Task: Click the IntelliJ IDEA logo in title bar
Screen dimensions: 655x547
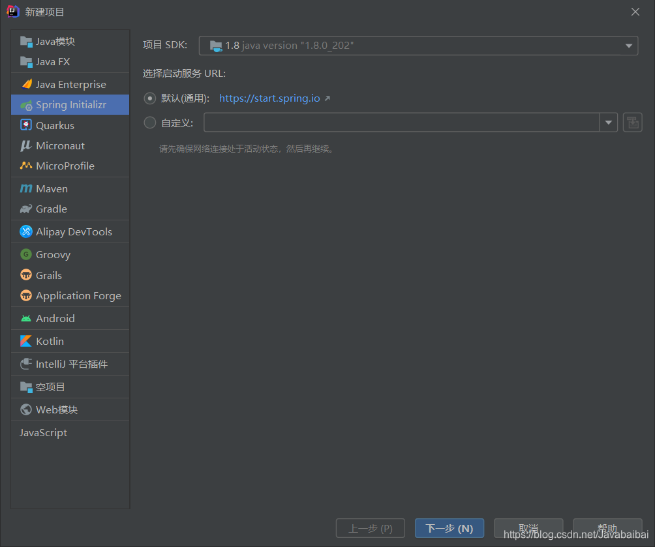Action: tap(13, 11)
